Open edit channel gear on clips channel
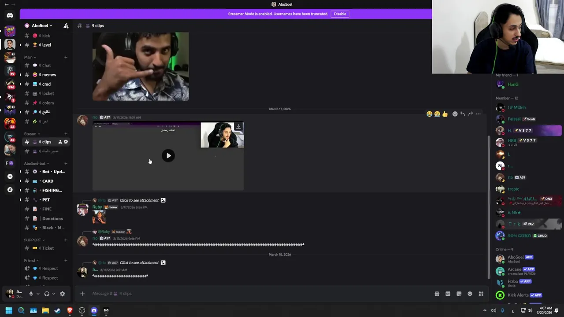 pos(66,142)
